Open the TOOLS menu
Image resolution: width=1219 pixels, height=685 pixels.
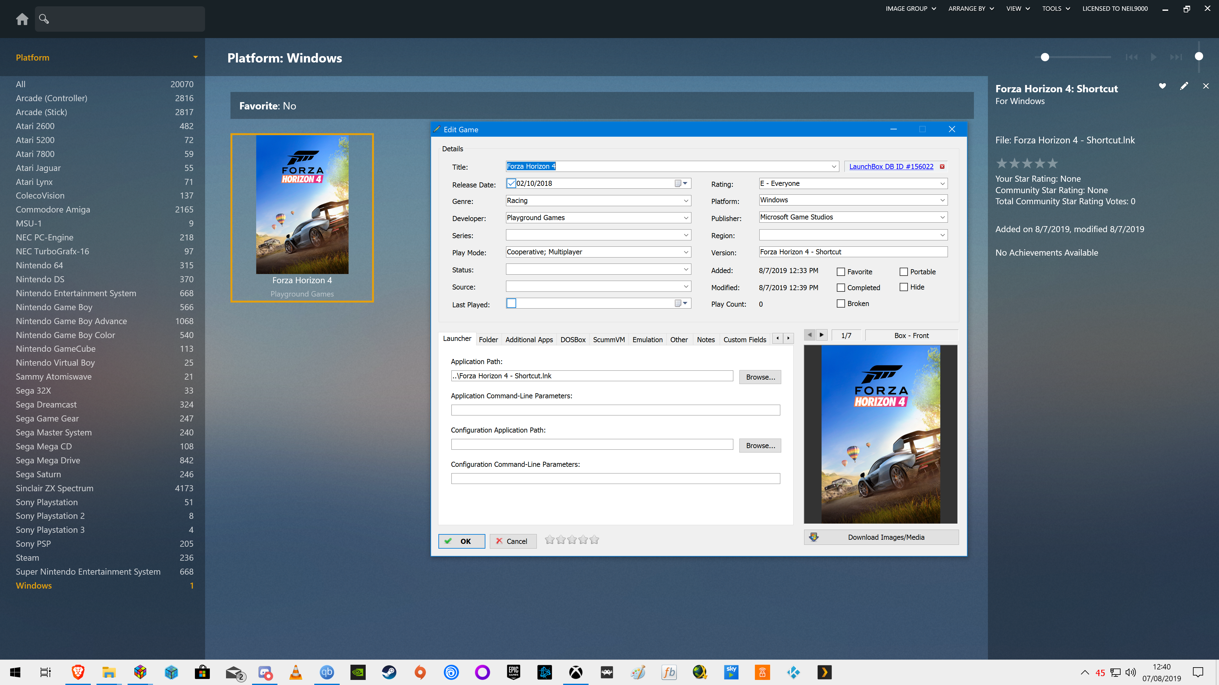tap(1056, 9)
